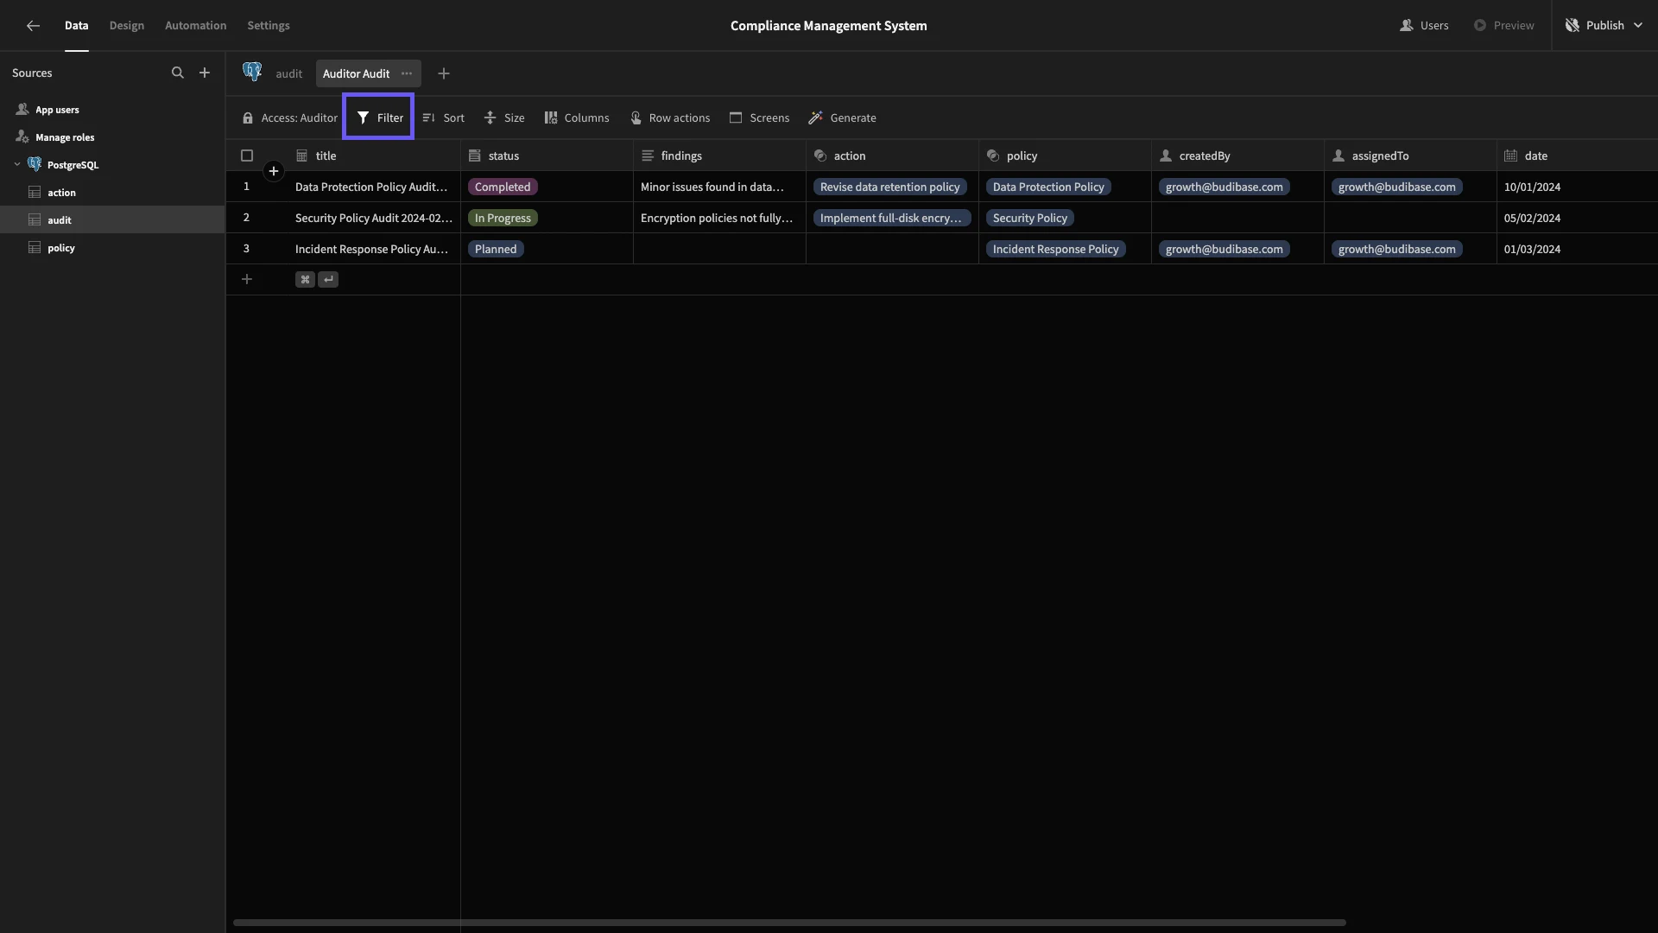This screenshot has width=1658, height=933.
Task: Open the Sort options
Action: tap(444, 118)
